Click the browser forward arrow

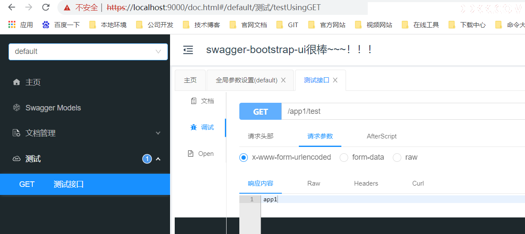tap(28, 7)
